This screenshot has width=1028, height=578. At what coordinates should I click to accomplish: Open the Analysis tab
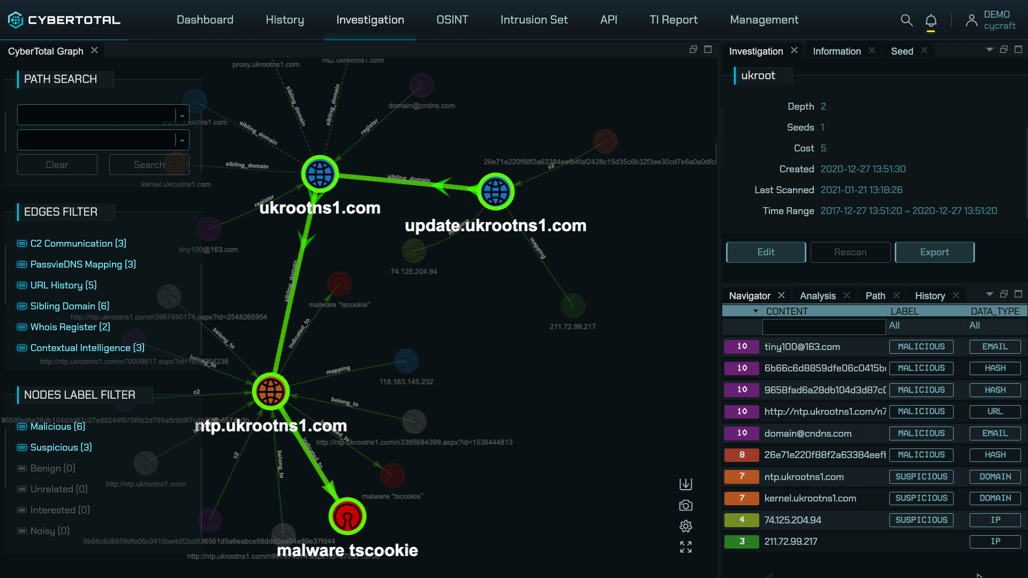click(817, 295)
